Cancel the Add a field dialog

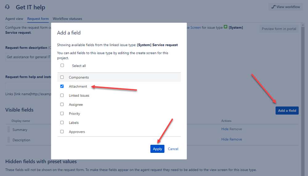[x=173, y=149]
